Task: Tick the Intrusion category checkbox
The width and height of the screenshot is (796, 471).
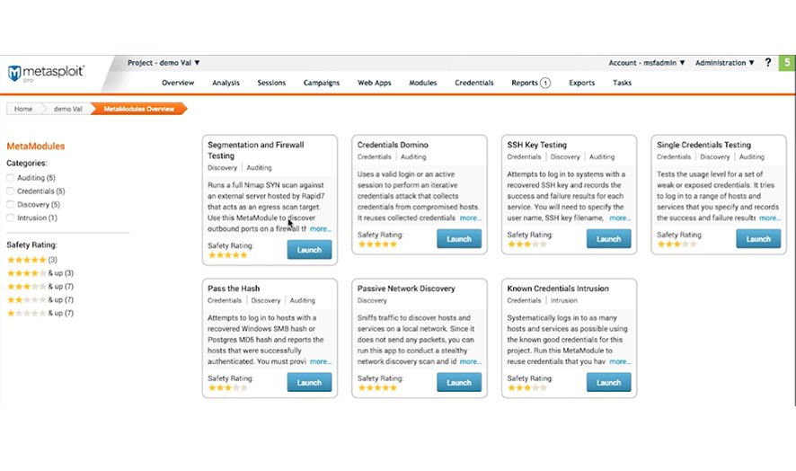Action: click(x=11, y=218)
